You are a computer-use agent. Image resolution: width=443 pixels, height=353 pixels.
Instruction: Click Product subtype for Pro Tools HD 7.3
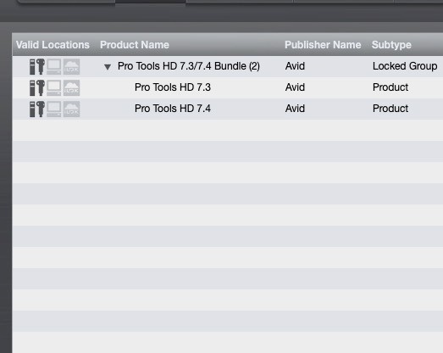click(390, 87)
